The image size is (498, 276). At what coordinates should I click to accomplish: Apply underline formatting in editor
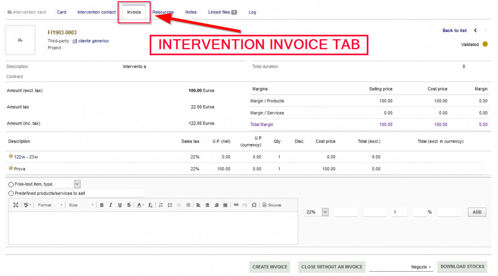[120, 205]
